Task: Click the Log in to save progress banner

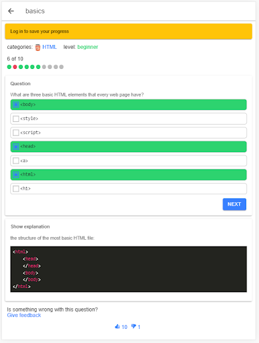Action: pos(129,31)
